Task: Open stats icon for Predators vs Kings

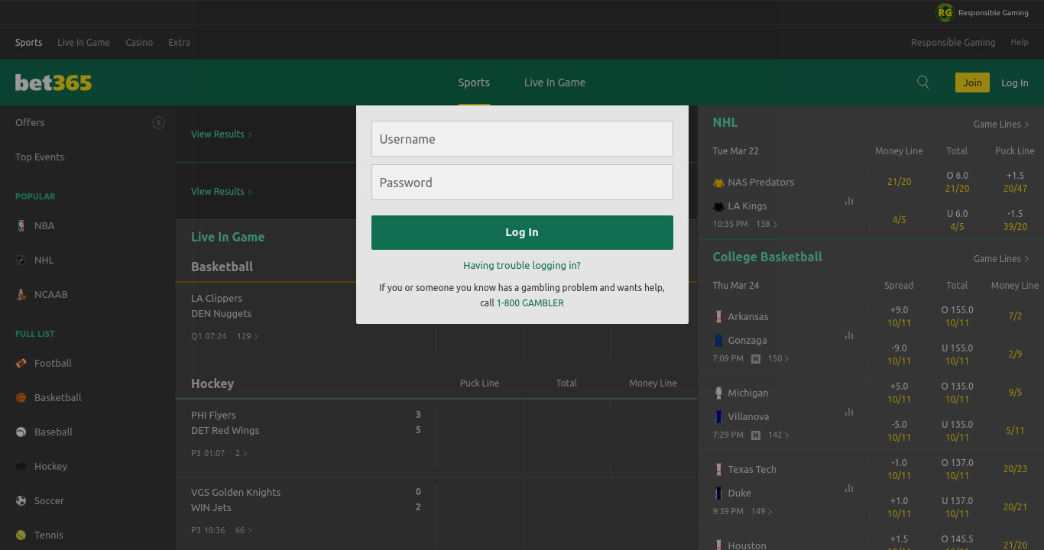Action: (849, 201)
